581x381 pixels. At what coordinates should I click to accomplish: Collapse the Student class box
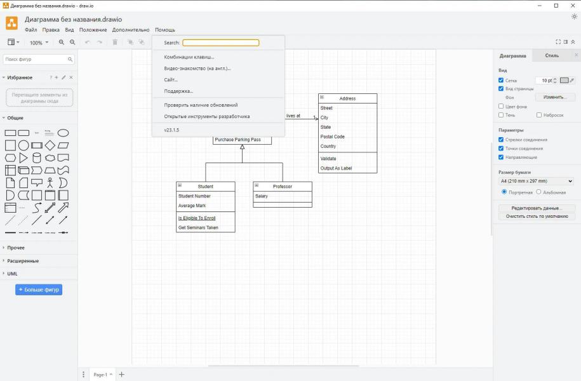coord(180,185)
